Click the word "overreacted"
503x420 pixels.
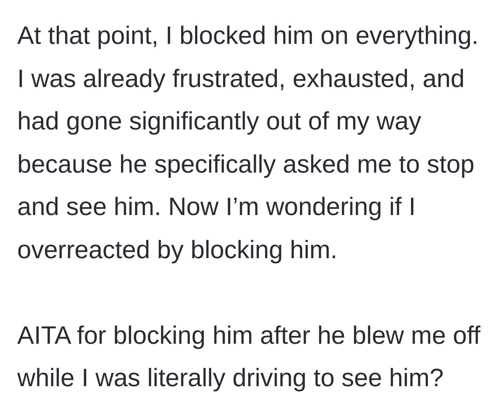point(83,250)
